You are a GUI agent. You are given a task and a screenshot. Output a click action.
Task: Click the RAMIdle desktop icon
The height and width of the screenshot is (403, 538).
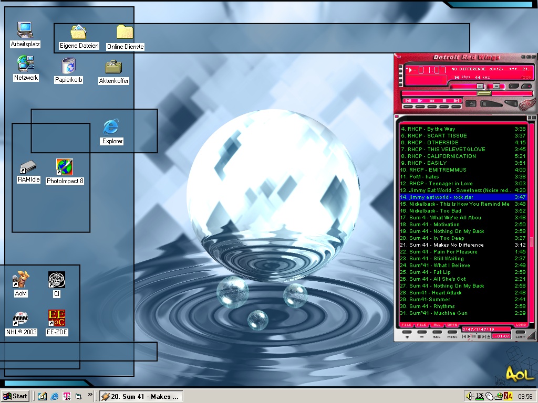pos(28,167)
